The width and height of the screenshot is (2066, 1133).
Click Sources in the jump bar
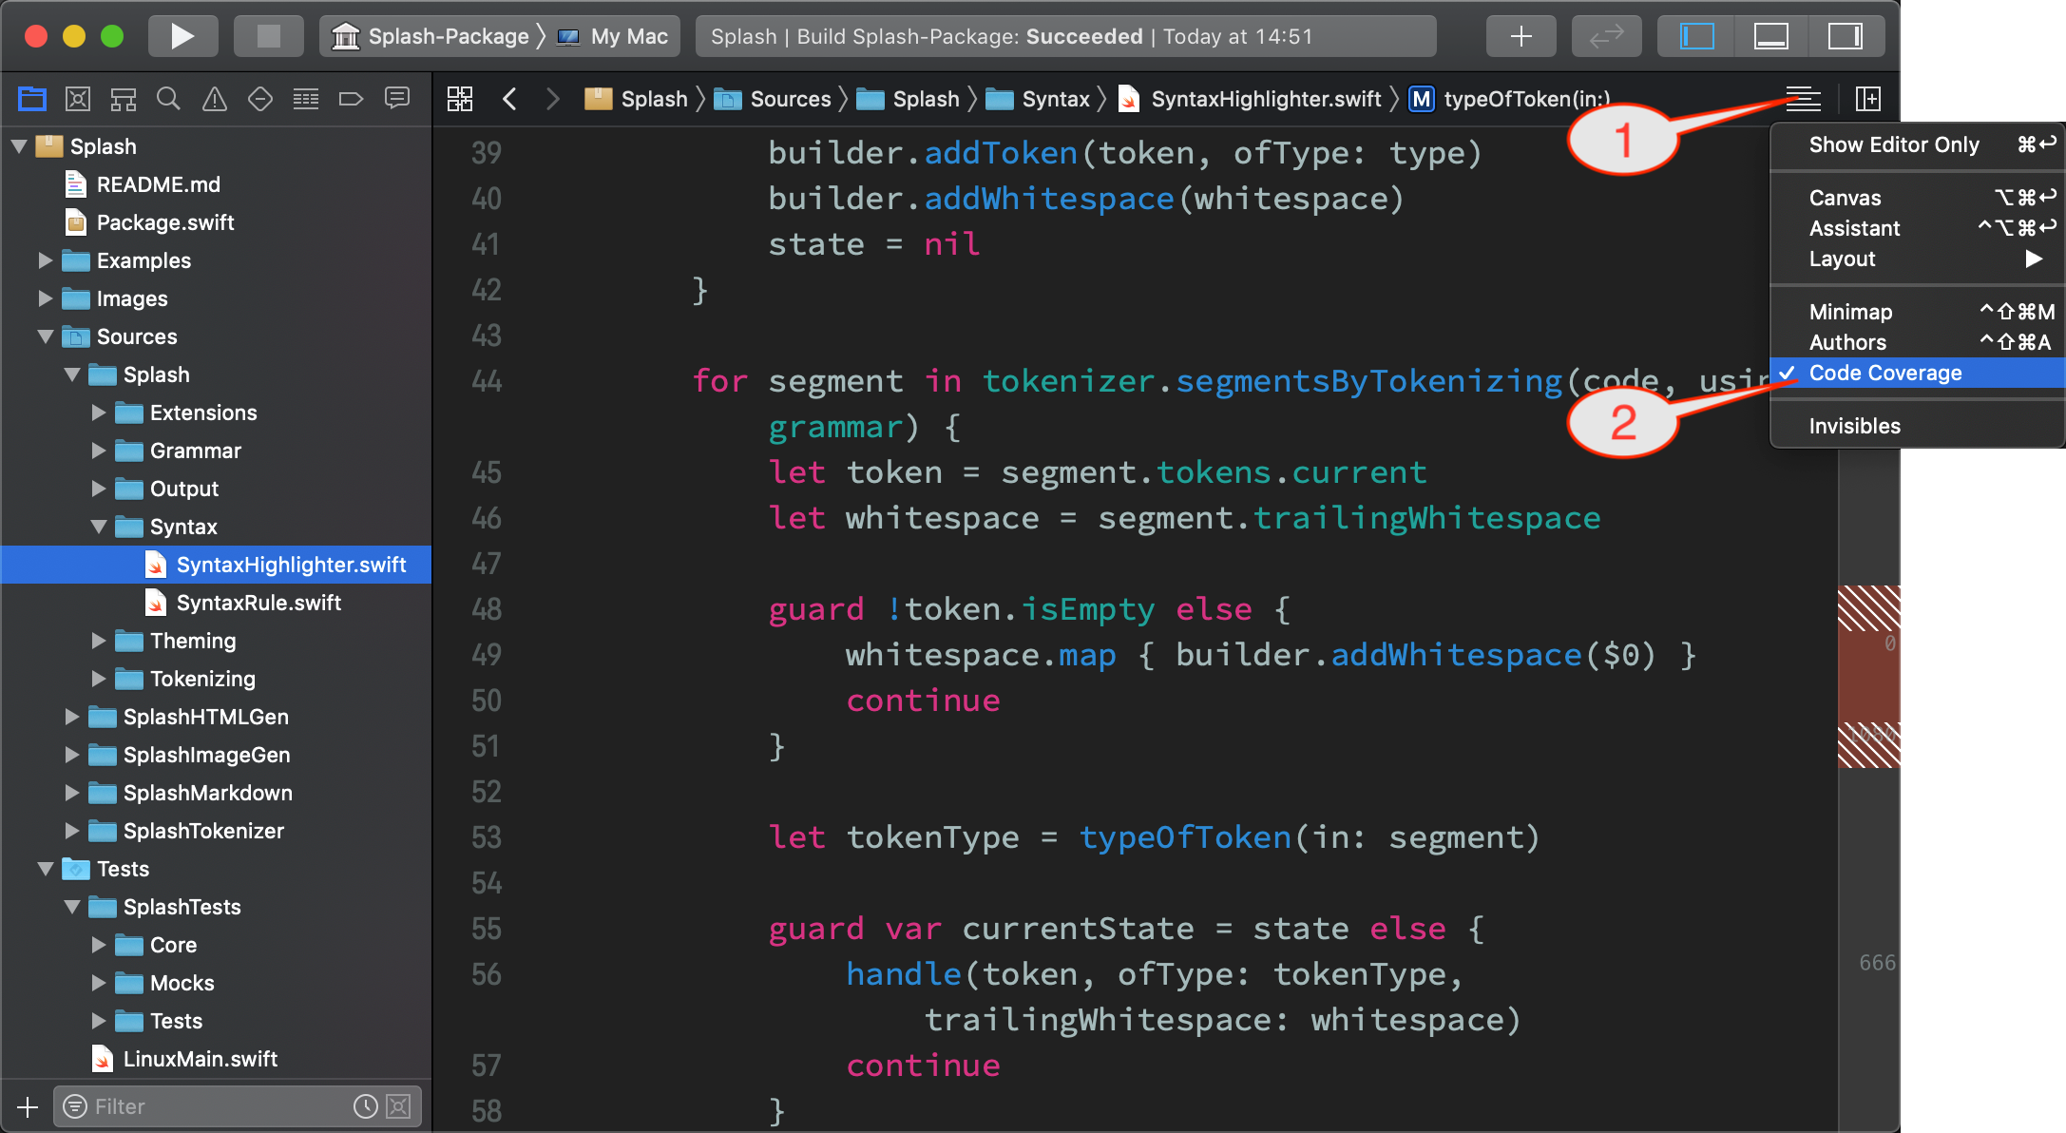pyautogui.click(x=773, y=99)
